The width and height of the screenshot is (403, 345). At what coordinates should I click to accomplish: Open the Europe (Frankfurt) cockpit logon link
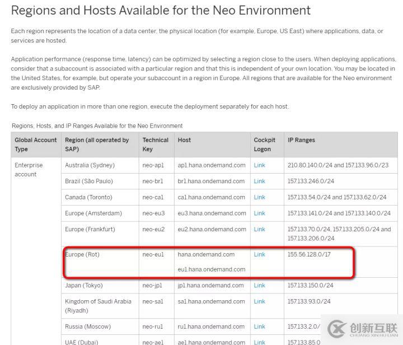(x=259, y=229)
